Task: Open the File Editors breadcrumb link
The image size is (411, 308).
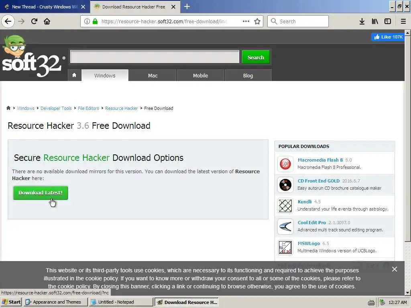Action: [88, 108]
